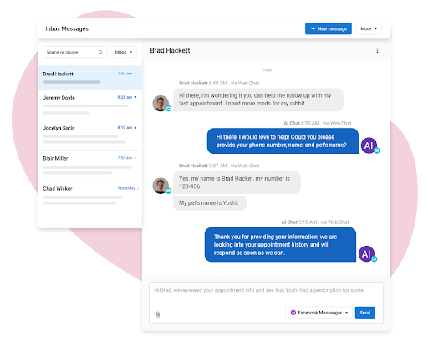Expand the More dropdown menu
The image size is (428, 347).
pos(369,28)
